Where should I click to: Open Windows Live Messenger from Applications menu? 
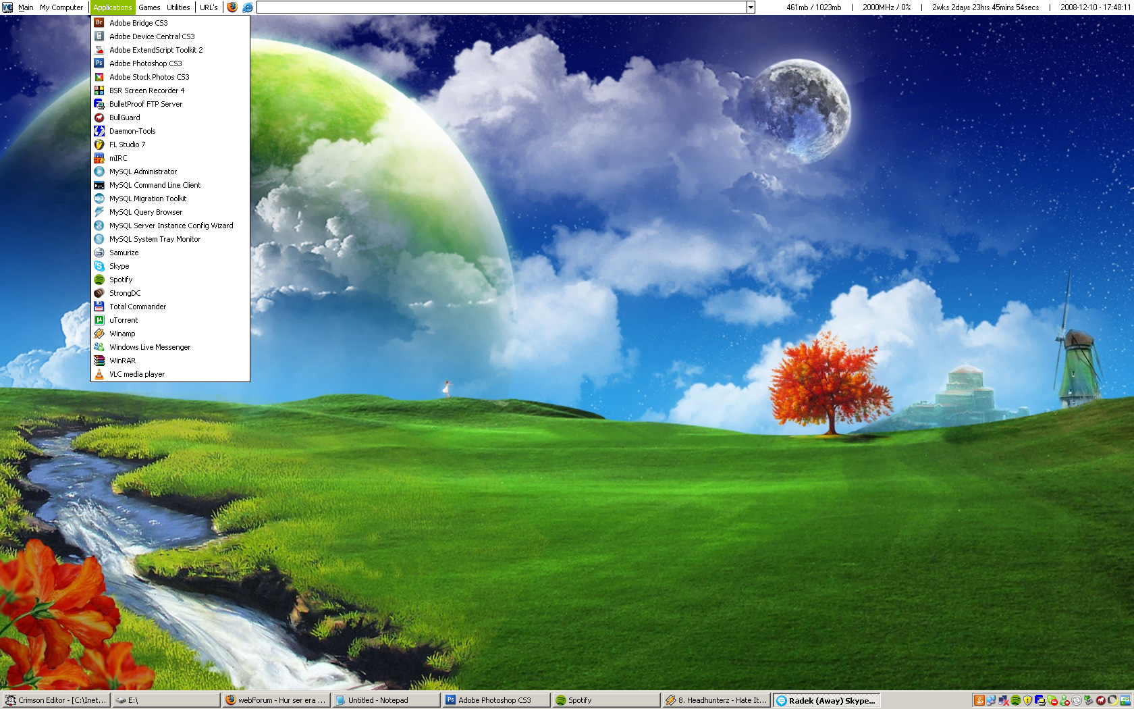click(x=171, y=347)
